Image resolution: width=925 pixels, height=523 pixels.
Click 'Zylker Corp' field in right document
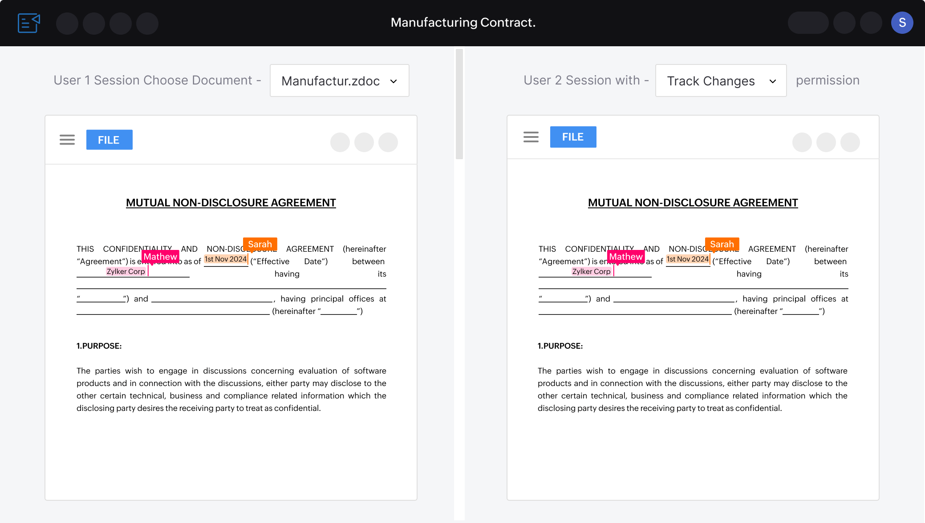tap(591, 271)
